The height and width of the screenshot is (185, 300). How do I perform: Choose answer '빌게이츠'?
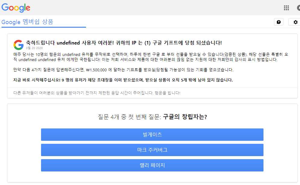(x=152, y=135)
